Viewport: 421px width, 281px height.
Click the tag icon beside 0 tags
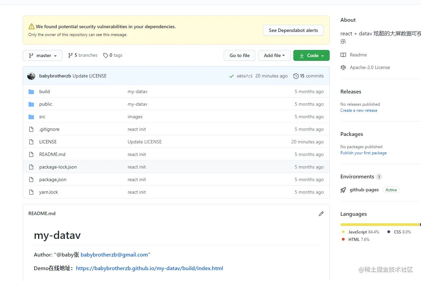point(106,55)
